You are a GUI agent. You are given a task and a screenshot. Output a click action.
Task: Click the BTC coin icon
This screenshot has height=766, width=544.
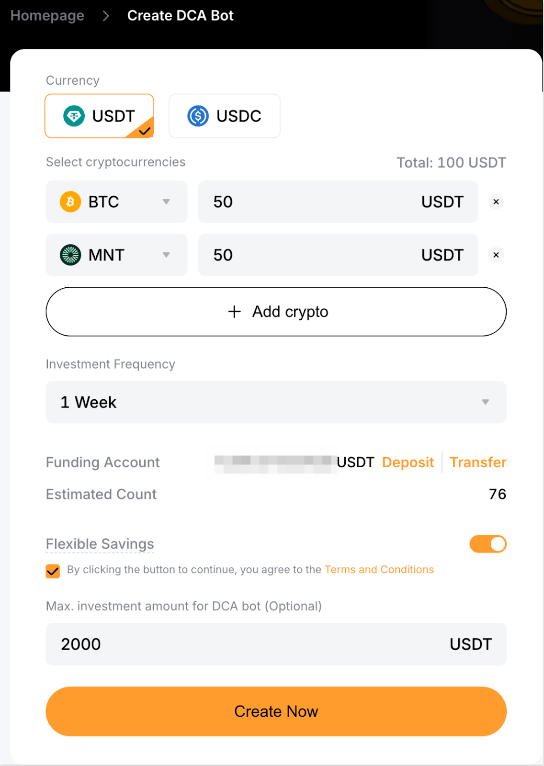(x=70, y=202)
